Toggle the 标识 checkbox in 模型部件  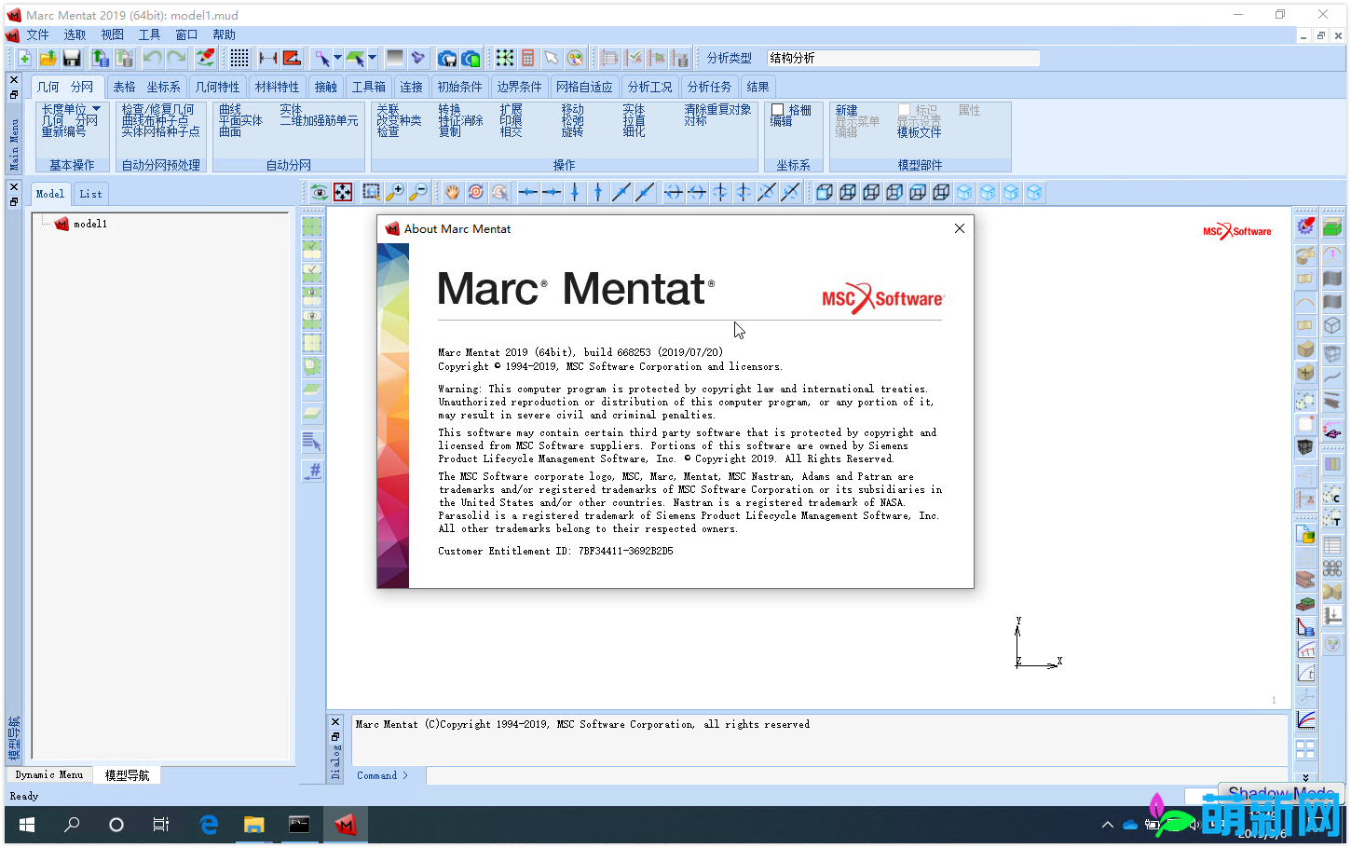pyautogui.click(x=904, y=110)
